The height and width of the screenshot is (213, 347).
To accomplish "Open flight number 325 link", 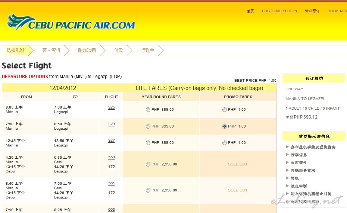I will click(x=112, y=107).
